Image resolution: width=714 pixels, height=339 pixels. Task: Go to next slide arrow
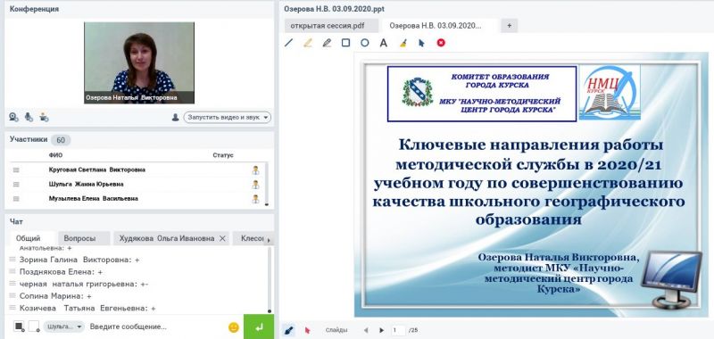point(382,330)
